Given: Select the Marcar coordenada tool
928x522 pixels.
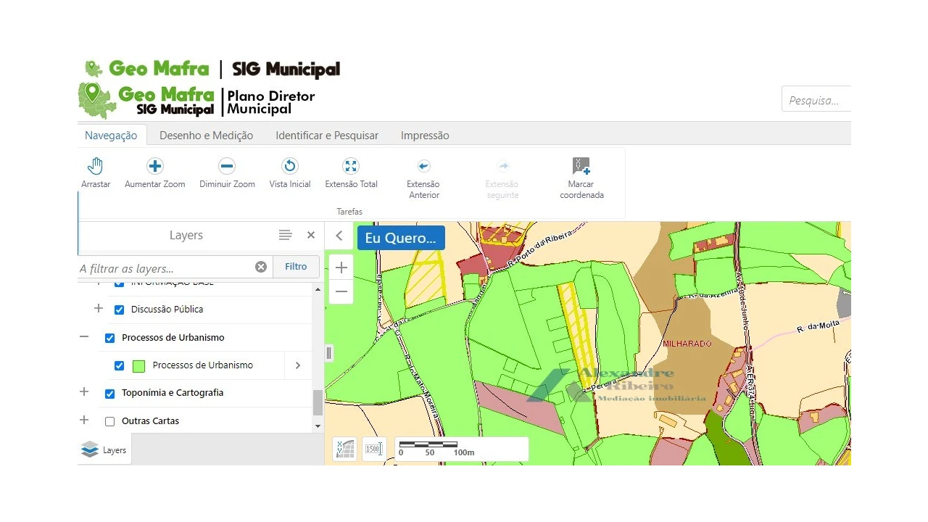Looking at the screenshot, I should pyautogui.click(x=581, y=167).
